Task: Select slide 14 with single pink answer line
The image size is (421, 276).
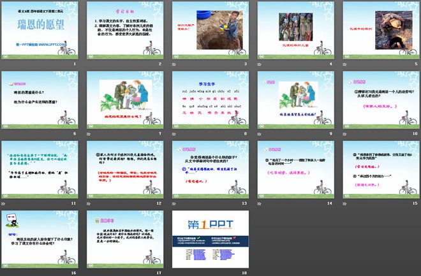Action: click(296, 170)
